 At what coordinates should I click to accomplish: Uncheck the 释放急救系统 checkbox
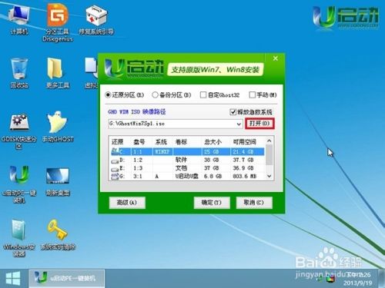(x=233, y=112)
